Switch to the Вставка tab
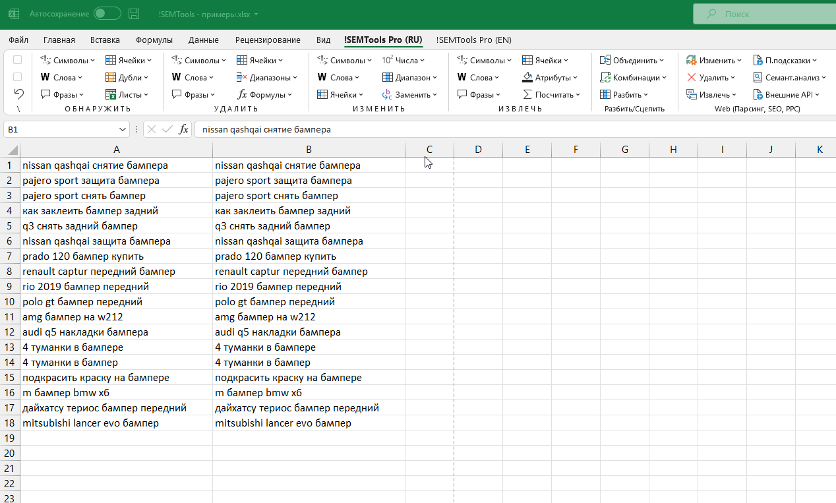836x503 pixels. pos(105,40)
